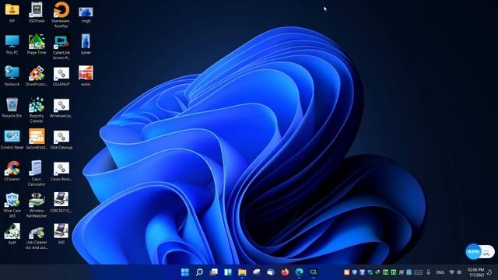Open the CyberLink Screen Recorder shortcut
Image resolution: width=498 pixels, height=280 pixels.
[61, 47]
